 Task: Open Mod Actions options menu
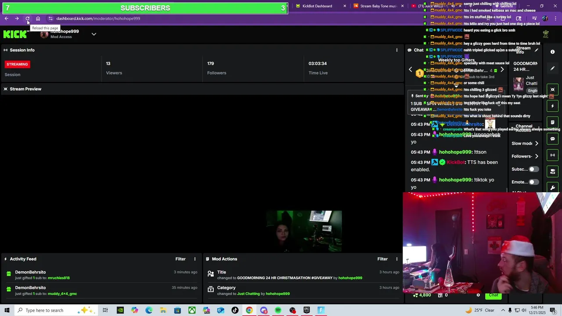click(x=396, y=259)
